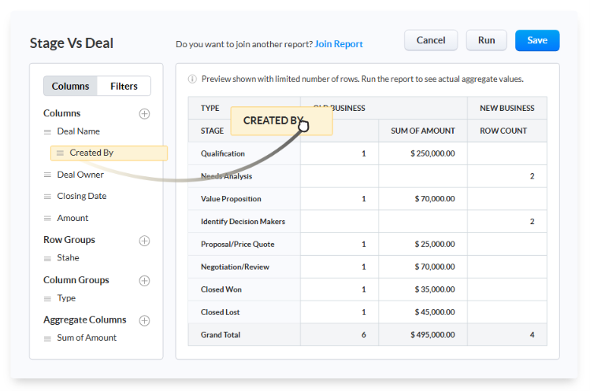The height and width of the screenshot is (391, 590).
Task: Select the Deal Owner column item
Action: 80,175
